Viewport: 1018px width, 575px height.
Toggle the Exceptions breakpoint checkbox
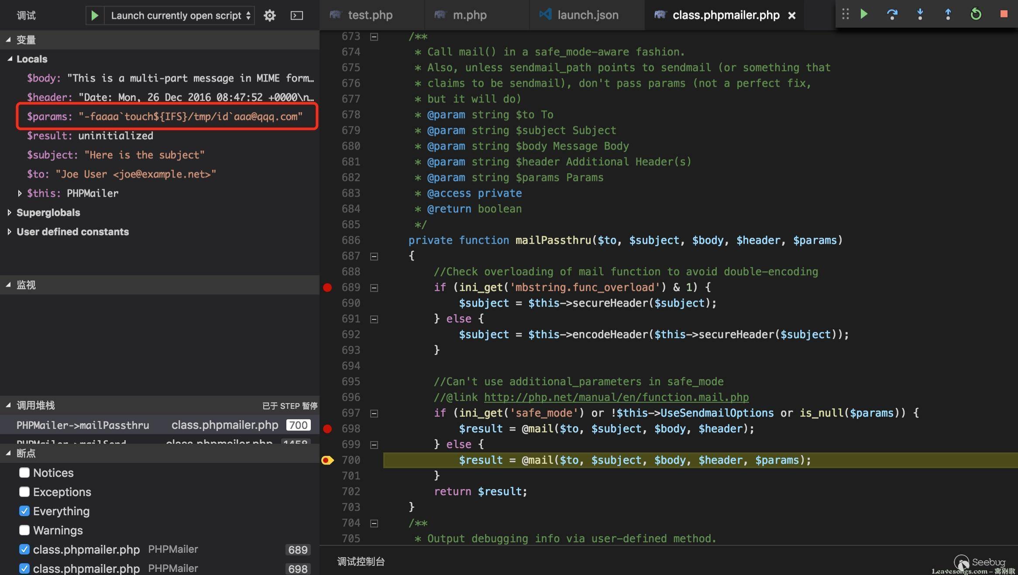tap(24, 492)
